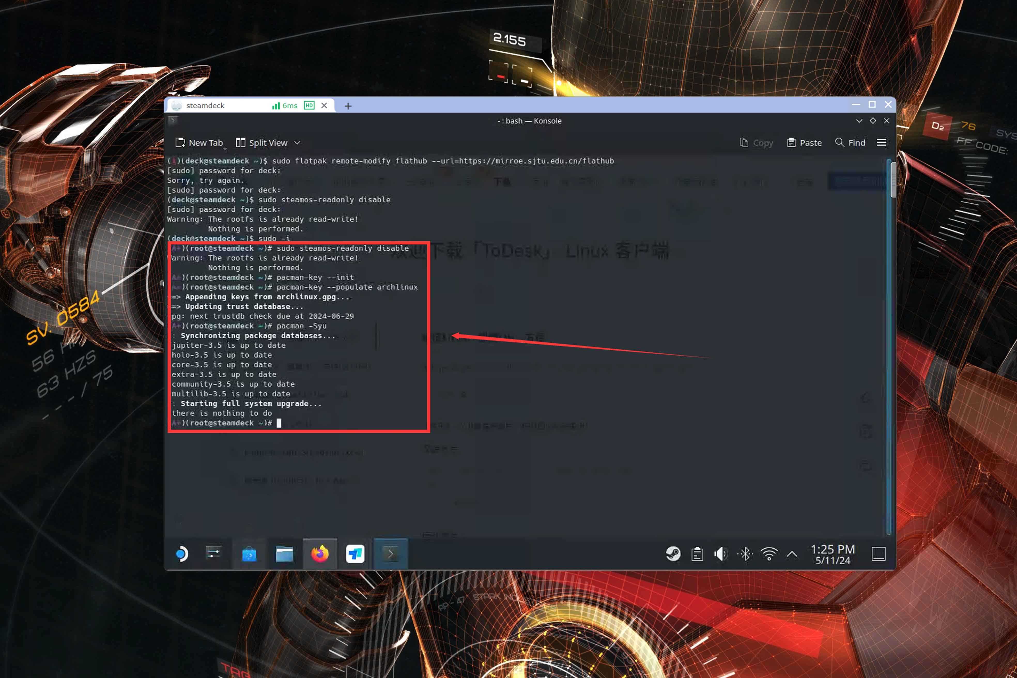The width and height of the screenshot is (1017, 678).
Task: Open the volume control tray icon
Action: (721, 553)
